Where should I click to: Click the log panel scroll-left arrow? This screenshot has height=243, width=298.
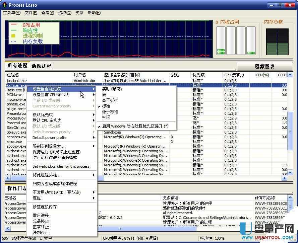tap(8, 228)
